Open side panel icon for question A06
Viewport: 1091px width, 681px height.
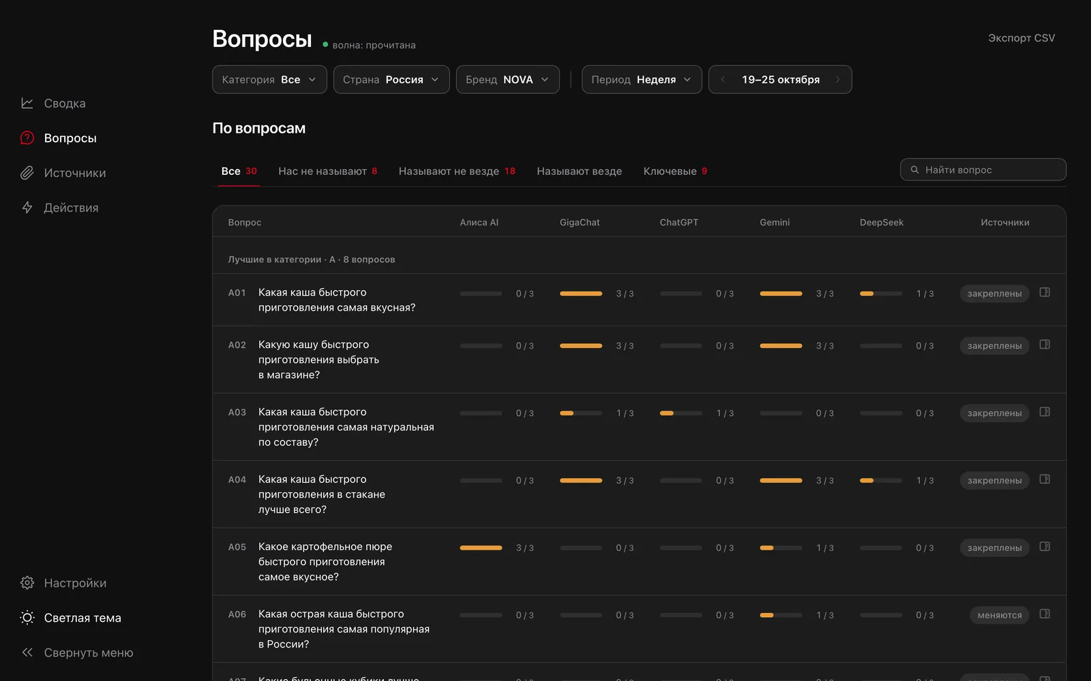[x=1045, y=614]
